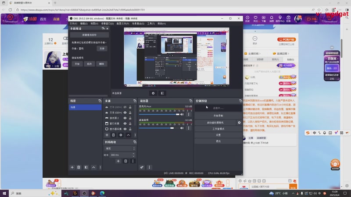Open 桌面音频 channel options dots
Viewport: 351px width, 197px height.
pos(189,128)
